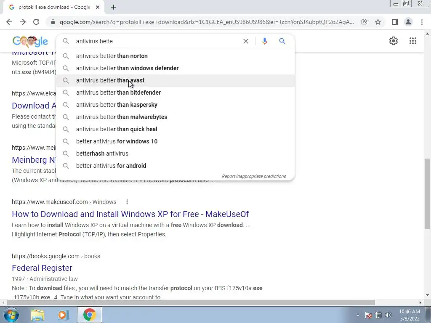The width and height of the screenshot is (431, 323).
Task: Choose suggestion 'antivirus better than malwarebytes'
Action: pos(175,117)
